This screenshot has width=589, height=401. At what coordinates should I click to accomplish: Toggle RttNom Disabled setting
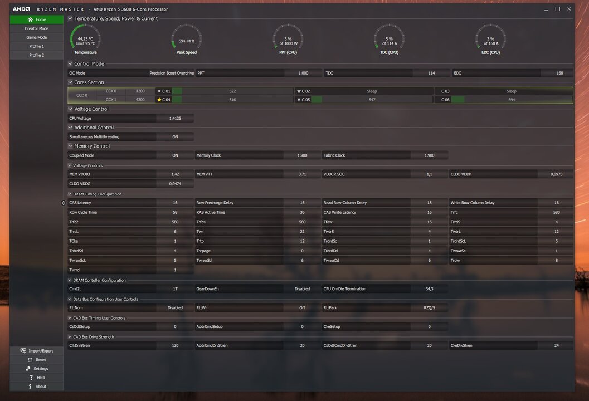175,307
